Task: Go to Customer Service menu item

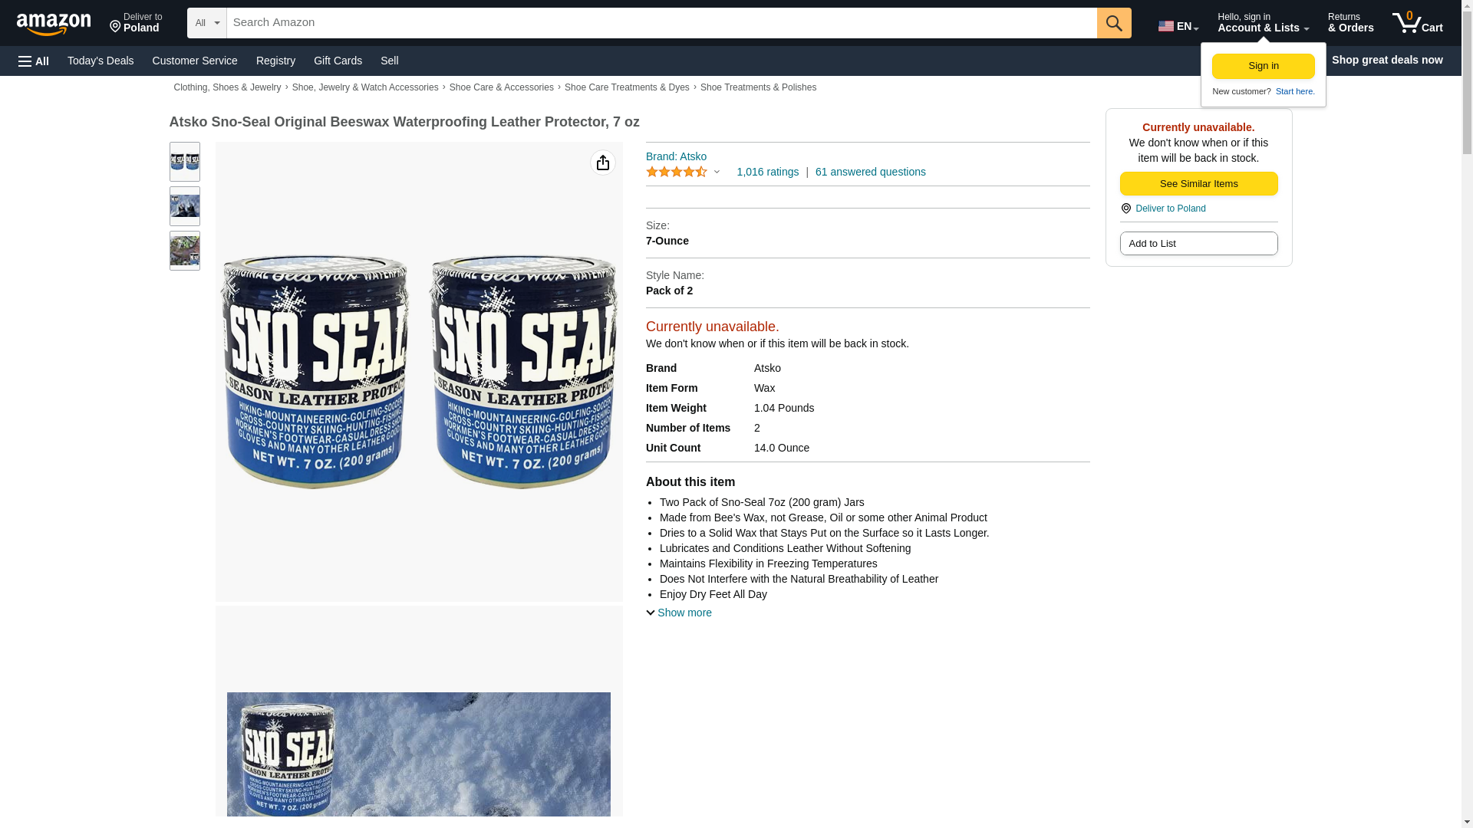Action: (195, 61)
